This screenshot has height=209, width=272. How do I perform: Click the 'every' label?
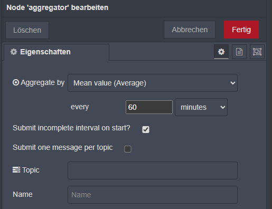click(80, 107)
